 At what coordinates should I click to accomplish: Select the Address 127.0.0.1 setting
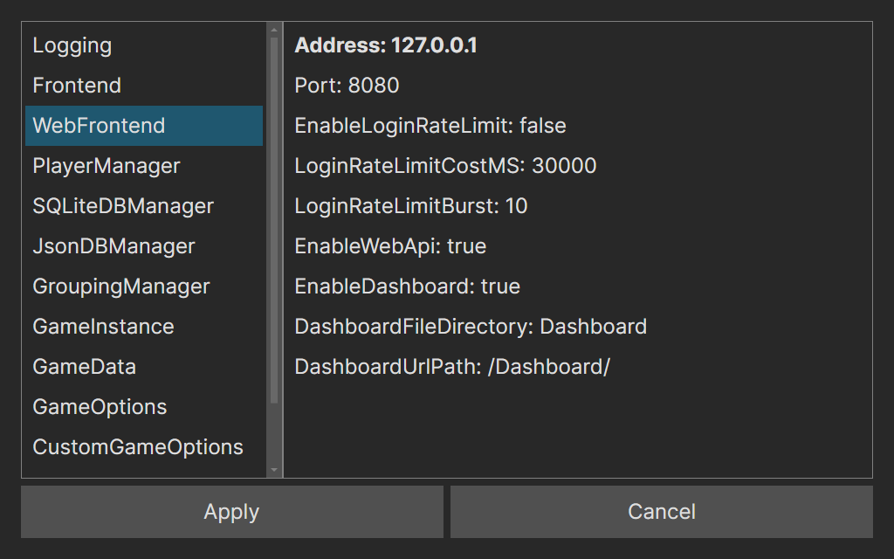(386, 45)
